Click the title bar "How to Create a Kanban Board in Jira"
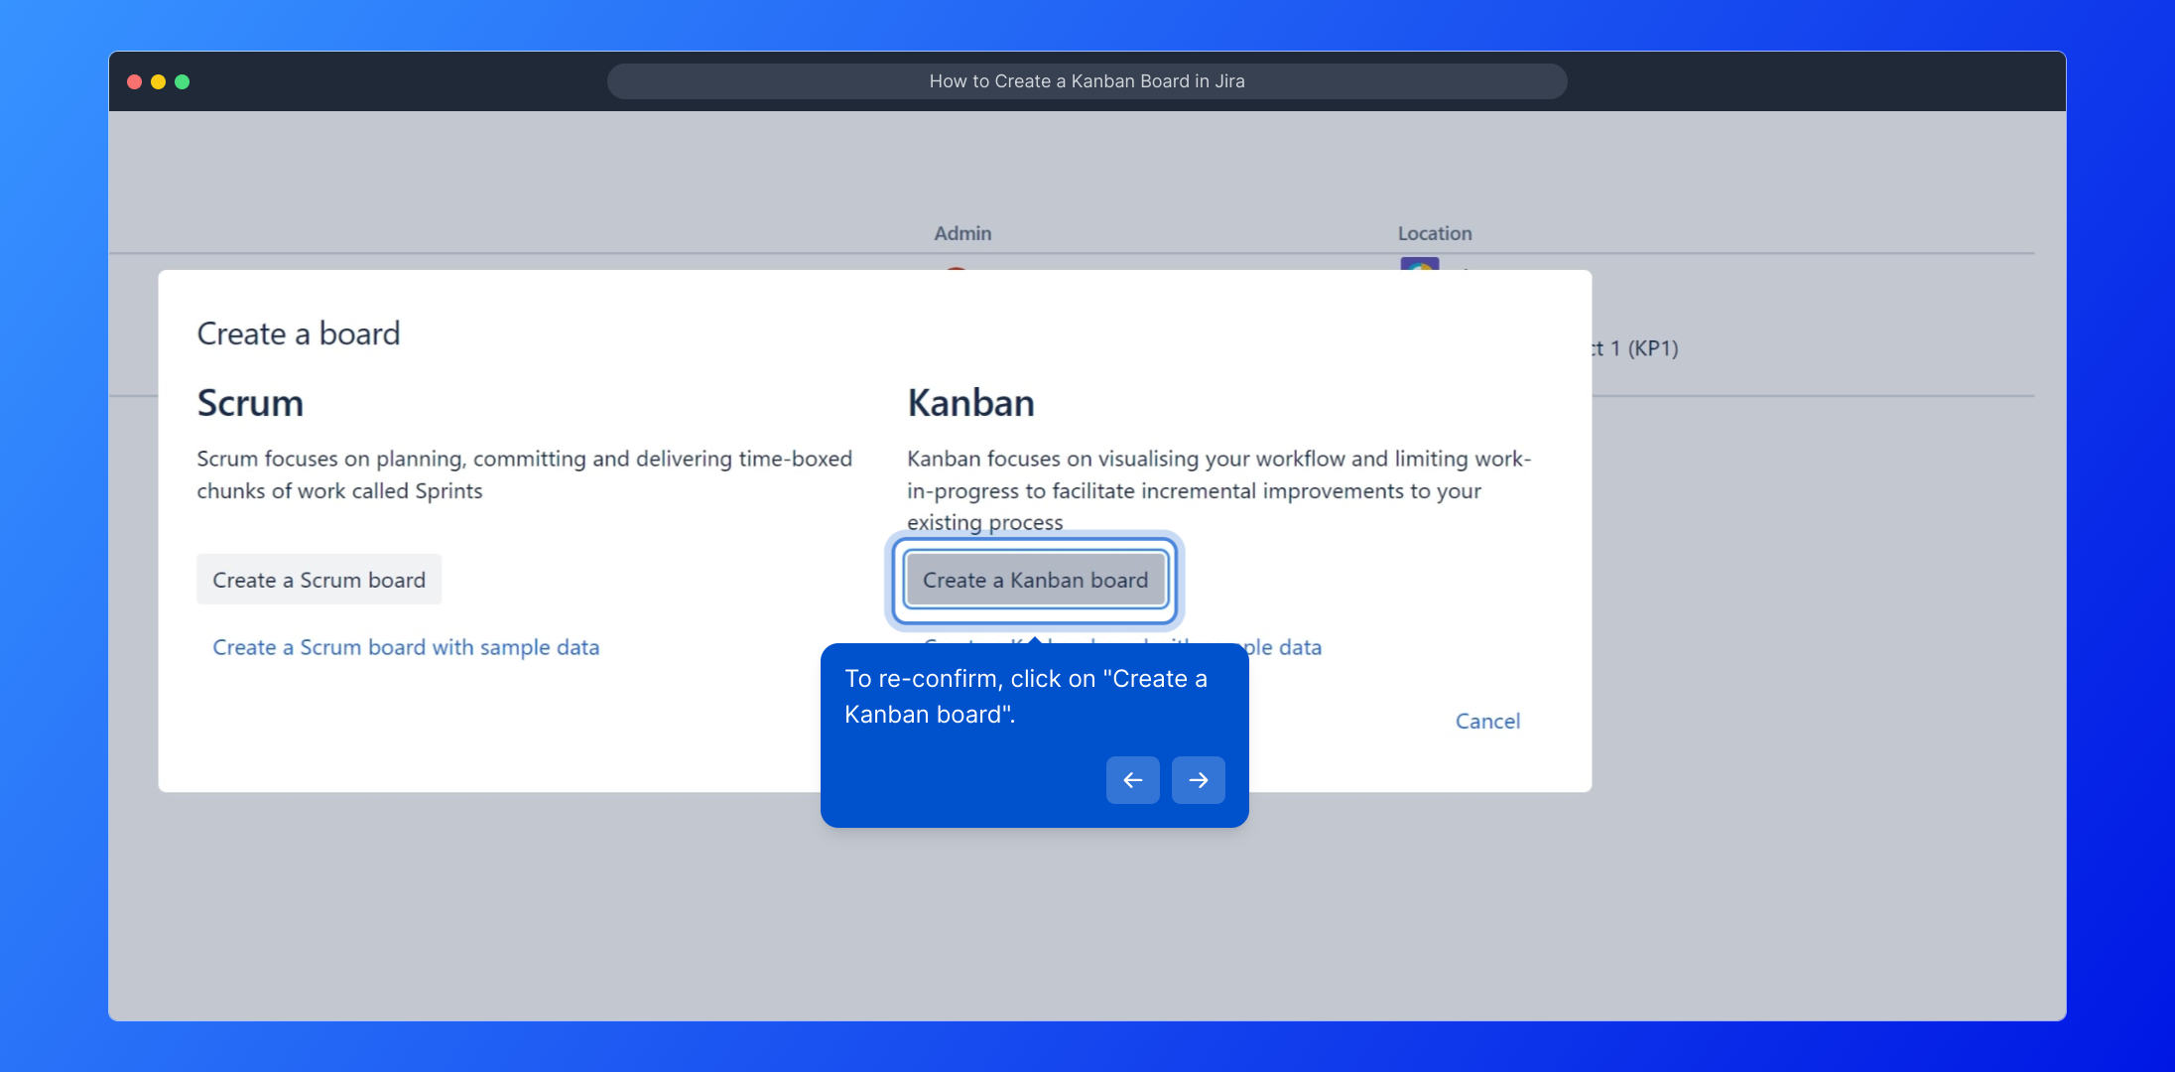The image size is (2175, 1072). pos(1087,81)
